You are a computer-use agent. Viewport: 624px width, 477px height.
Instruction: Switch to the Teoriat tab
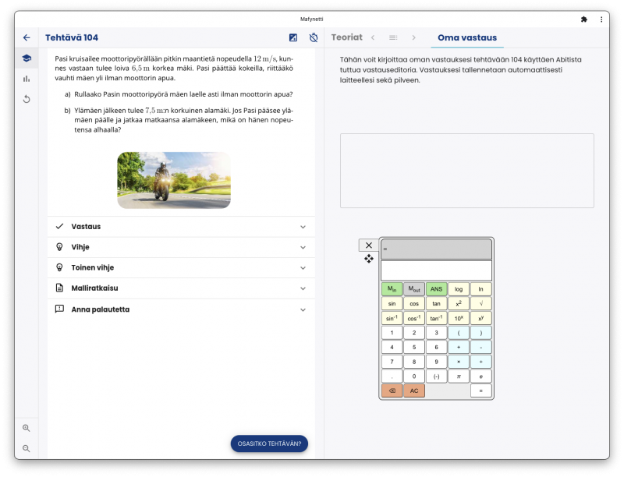tap(346, 37)
